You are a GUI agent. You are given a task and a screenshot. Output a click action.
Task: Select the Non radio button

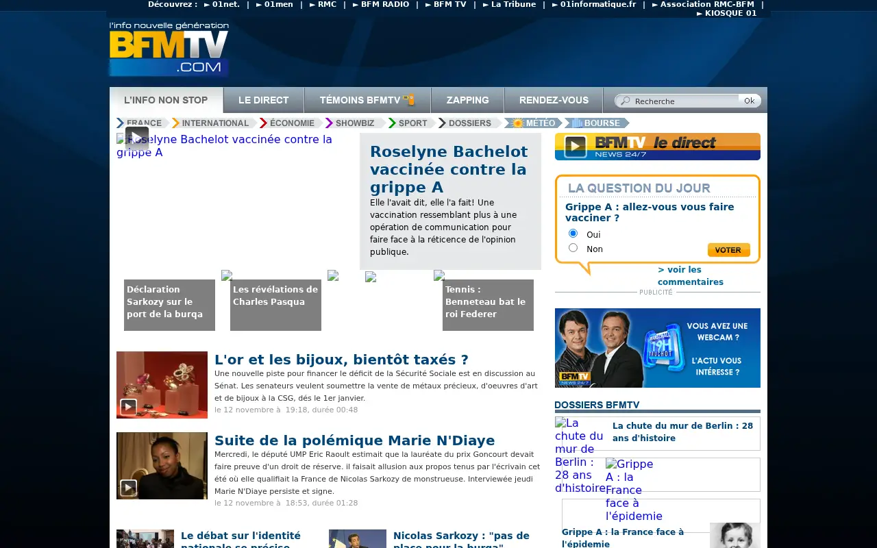pyautogui.click(x=573, y=248)
